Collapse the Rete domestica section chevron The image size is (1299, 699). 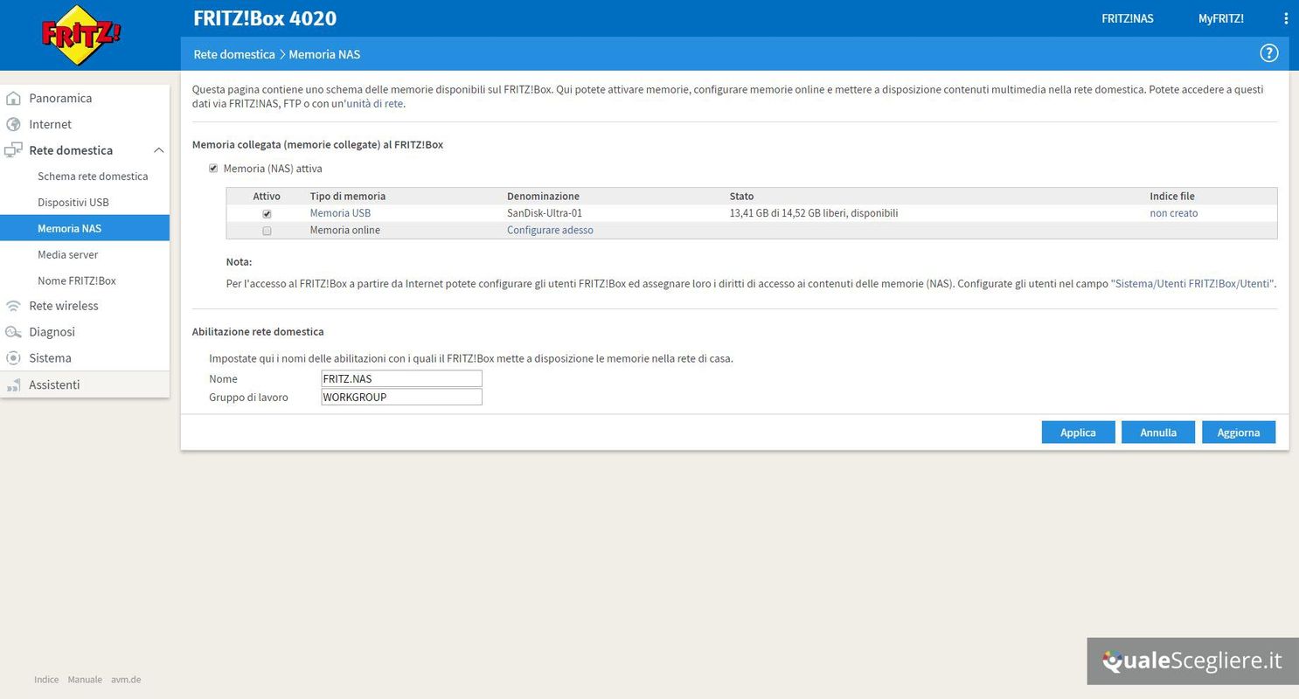click(158, 150)
